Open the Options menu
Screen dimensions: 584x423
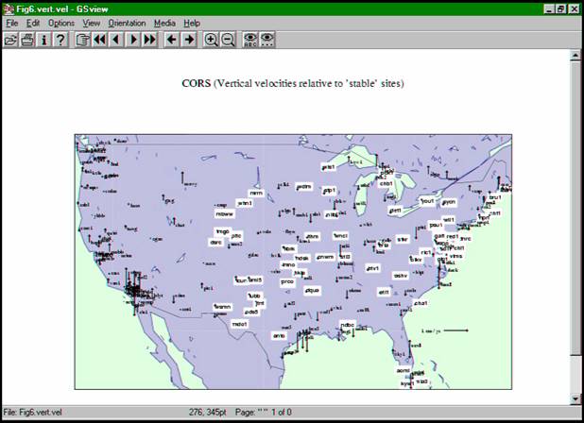(x=61, y=23)
